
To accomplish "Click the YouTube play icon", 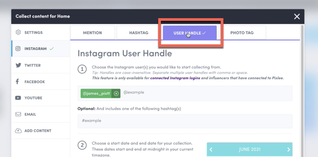I will point(18,98).
